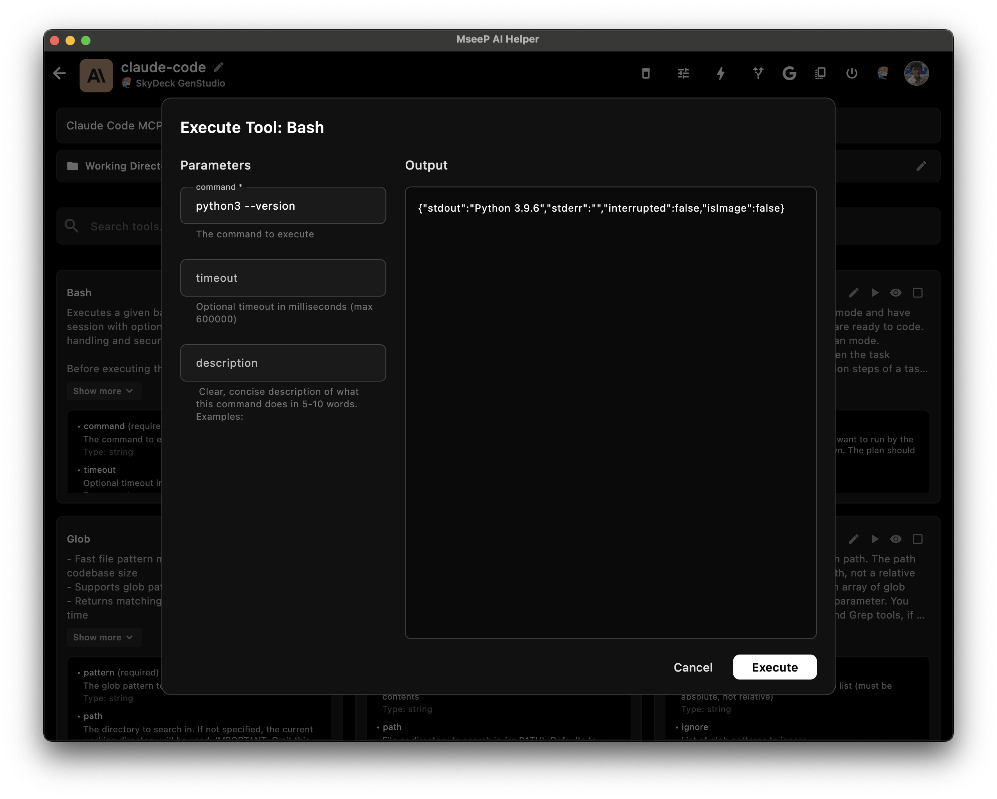
Task: Tick the checkbox in lower-right tool card
Action: [917, 539]
